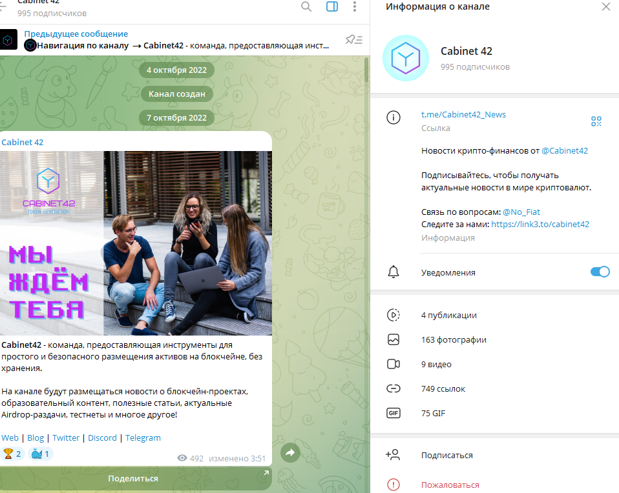Screen dimensions: 619x493
Task: Open the Telegram link in post
Action: click(143, 438)
